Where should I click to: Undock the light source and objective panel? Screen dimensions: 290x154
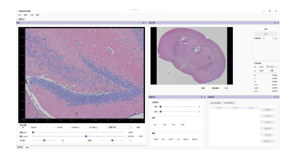[x=202, y=97]
